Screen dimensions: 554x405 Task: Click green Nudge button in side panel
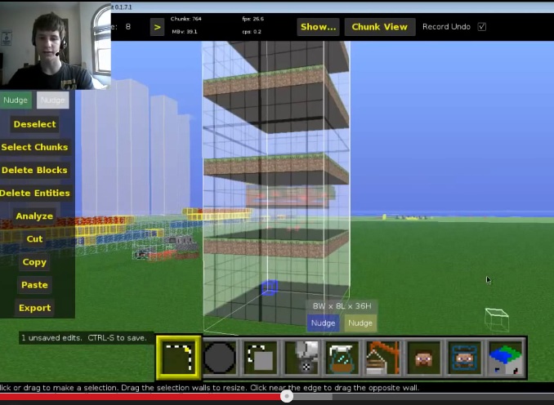click(16, 100)
